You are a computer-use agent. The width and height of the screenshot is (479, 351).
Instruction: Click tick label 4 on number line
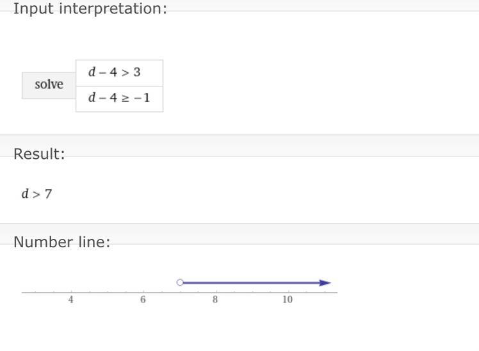(71, 300)
